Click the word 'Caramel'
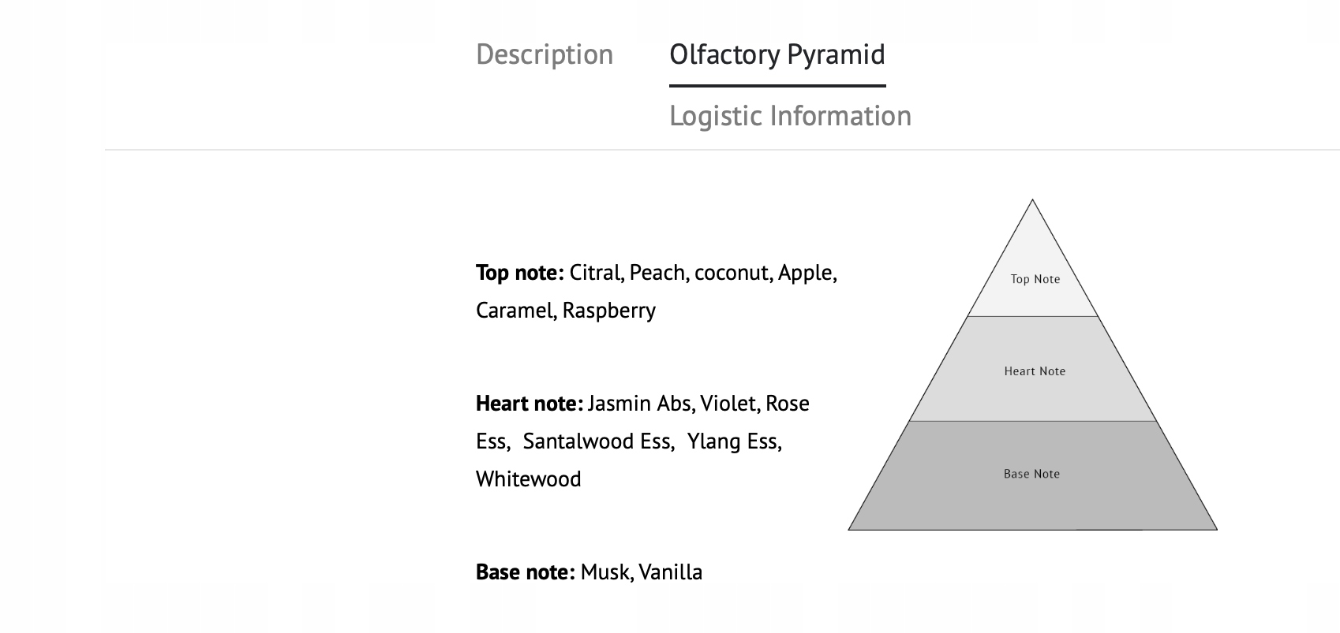 pyautogui.click(x=515, y=311)
